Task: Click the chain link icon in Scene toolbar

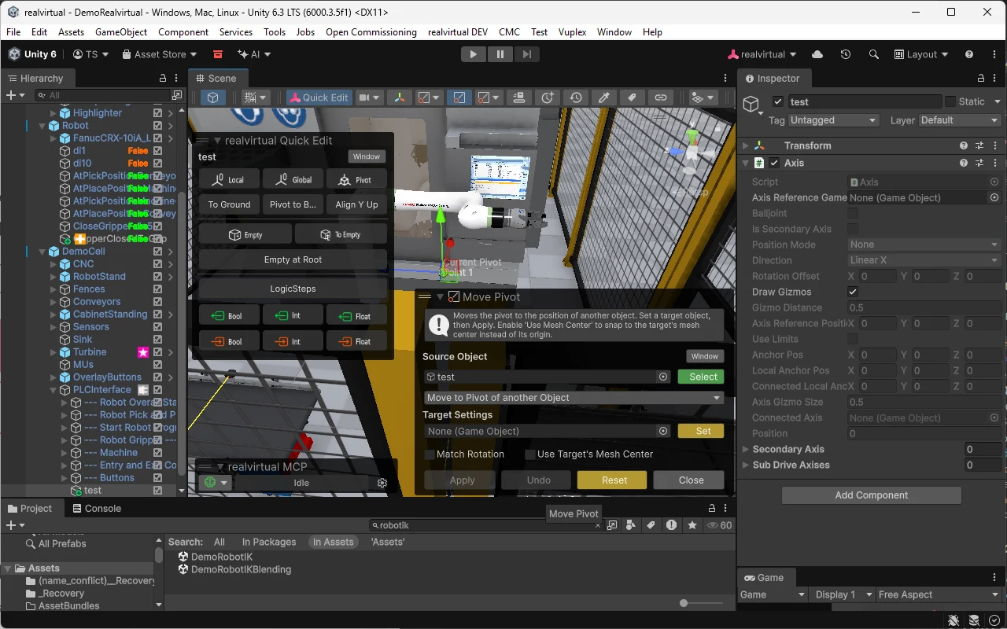Action: [661, 97]
